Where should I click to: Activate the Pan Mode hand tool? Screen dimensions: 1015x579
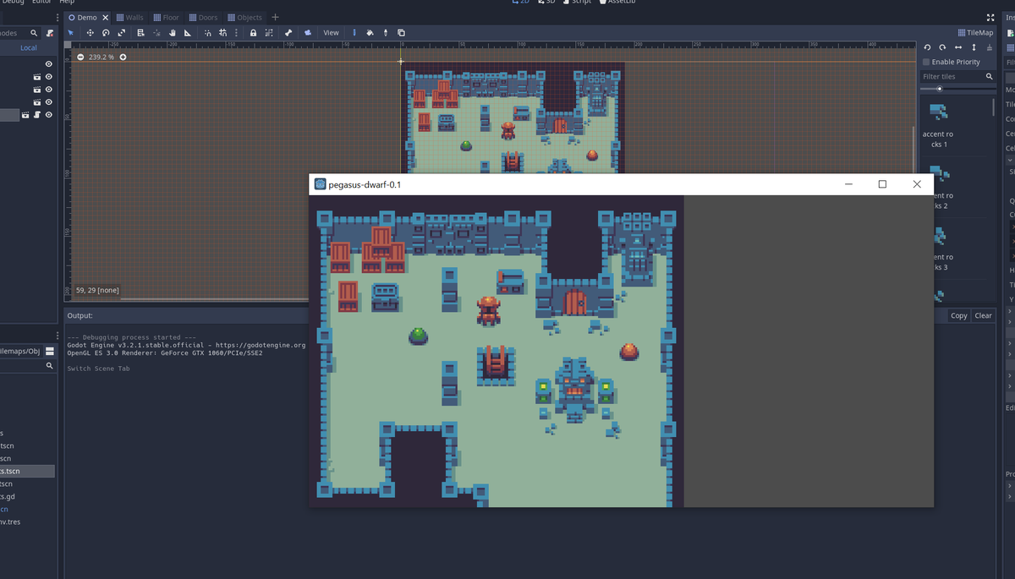tap(171, 33)
